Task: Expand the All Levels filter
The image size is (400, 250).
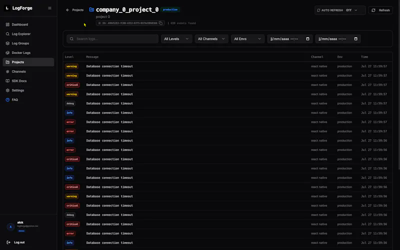Action: (176, 39)
